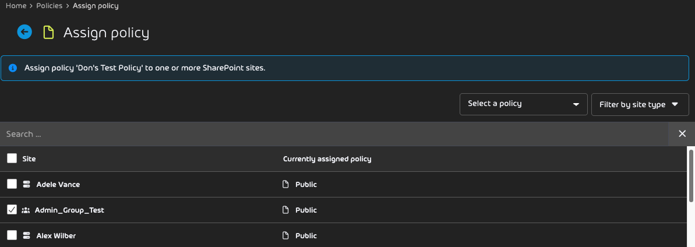Open the Filter by site type dropdown

point(640,105)
